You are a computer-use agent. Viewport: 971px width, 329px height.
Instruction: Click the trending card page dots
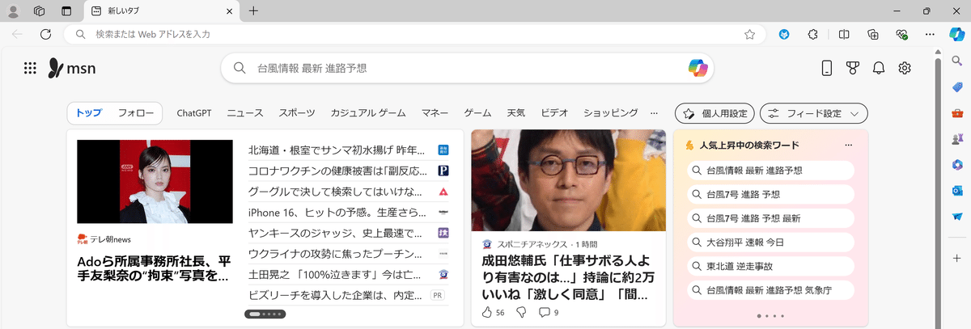(x=770, y=316)
